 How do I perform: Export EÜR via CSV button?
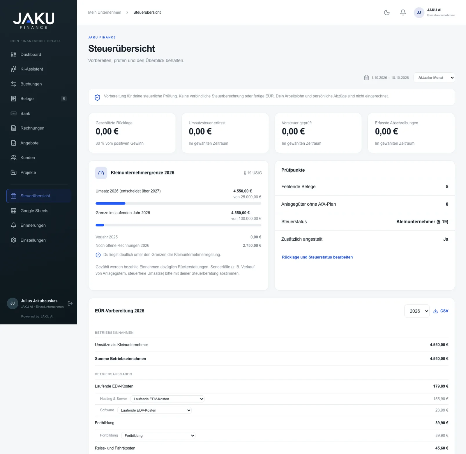coord(441,311)
